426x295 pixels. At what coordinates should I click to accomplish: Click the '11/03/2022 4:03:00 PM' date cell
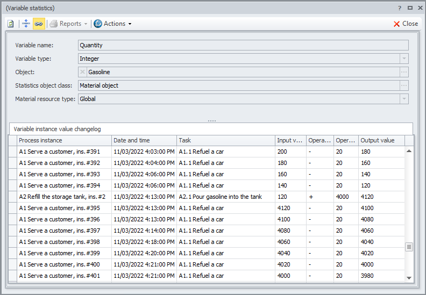pos(144,152)
